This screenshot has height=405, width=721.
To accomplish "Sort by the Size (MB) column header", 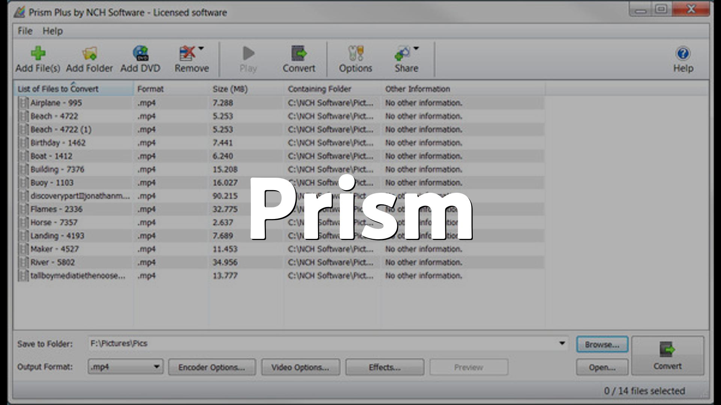I will point(246,89).
